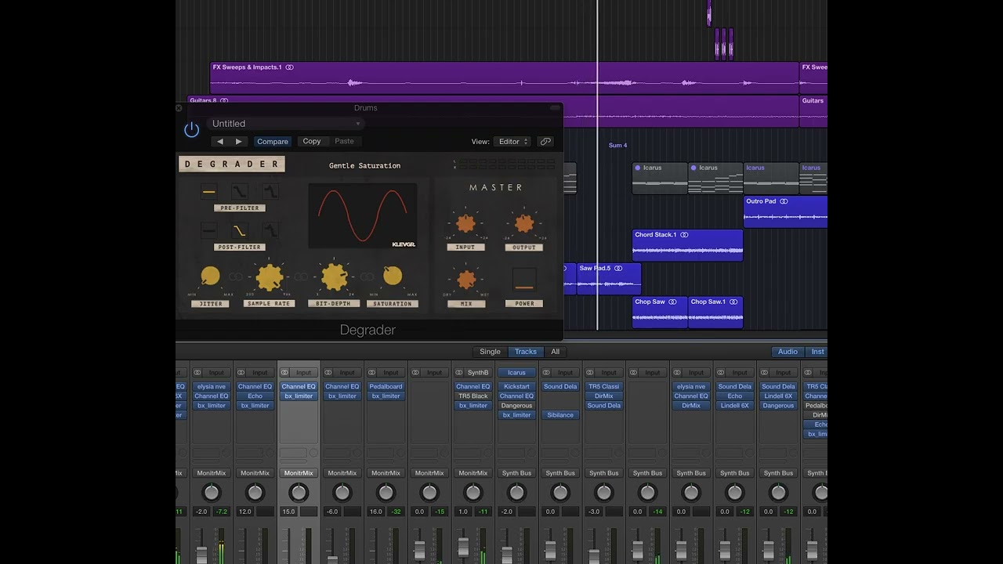Go to the next preset arrow
1003x564 pixels.
tap(238, 142)
